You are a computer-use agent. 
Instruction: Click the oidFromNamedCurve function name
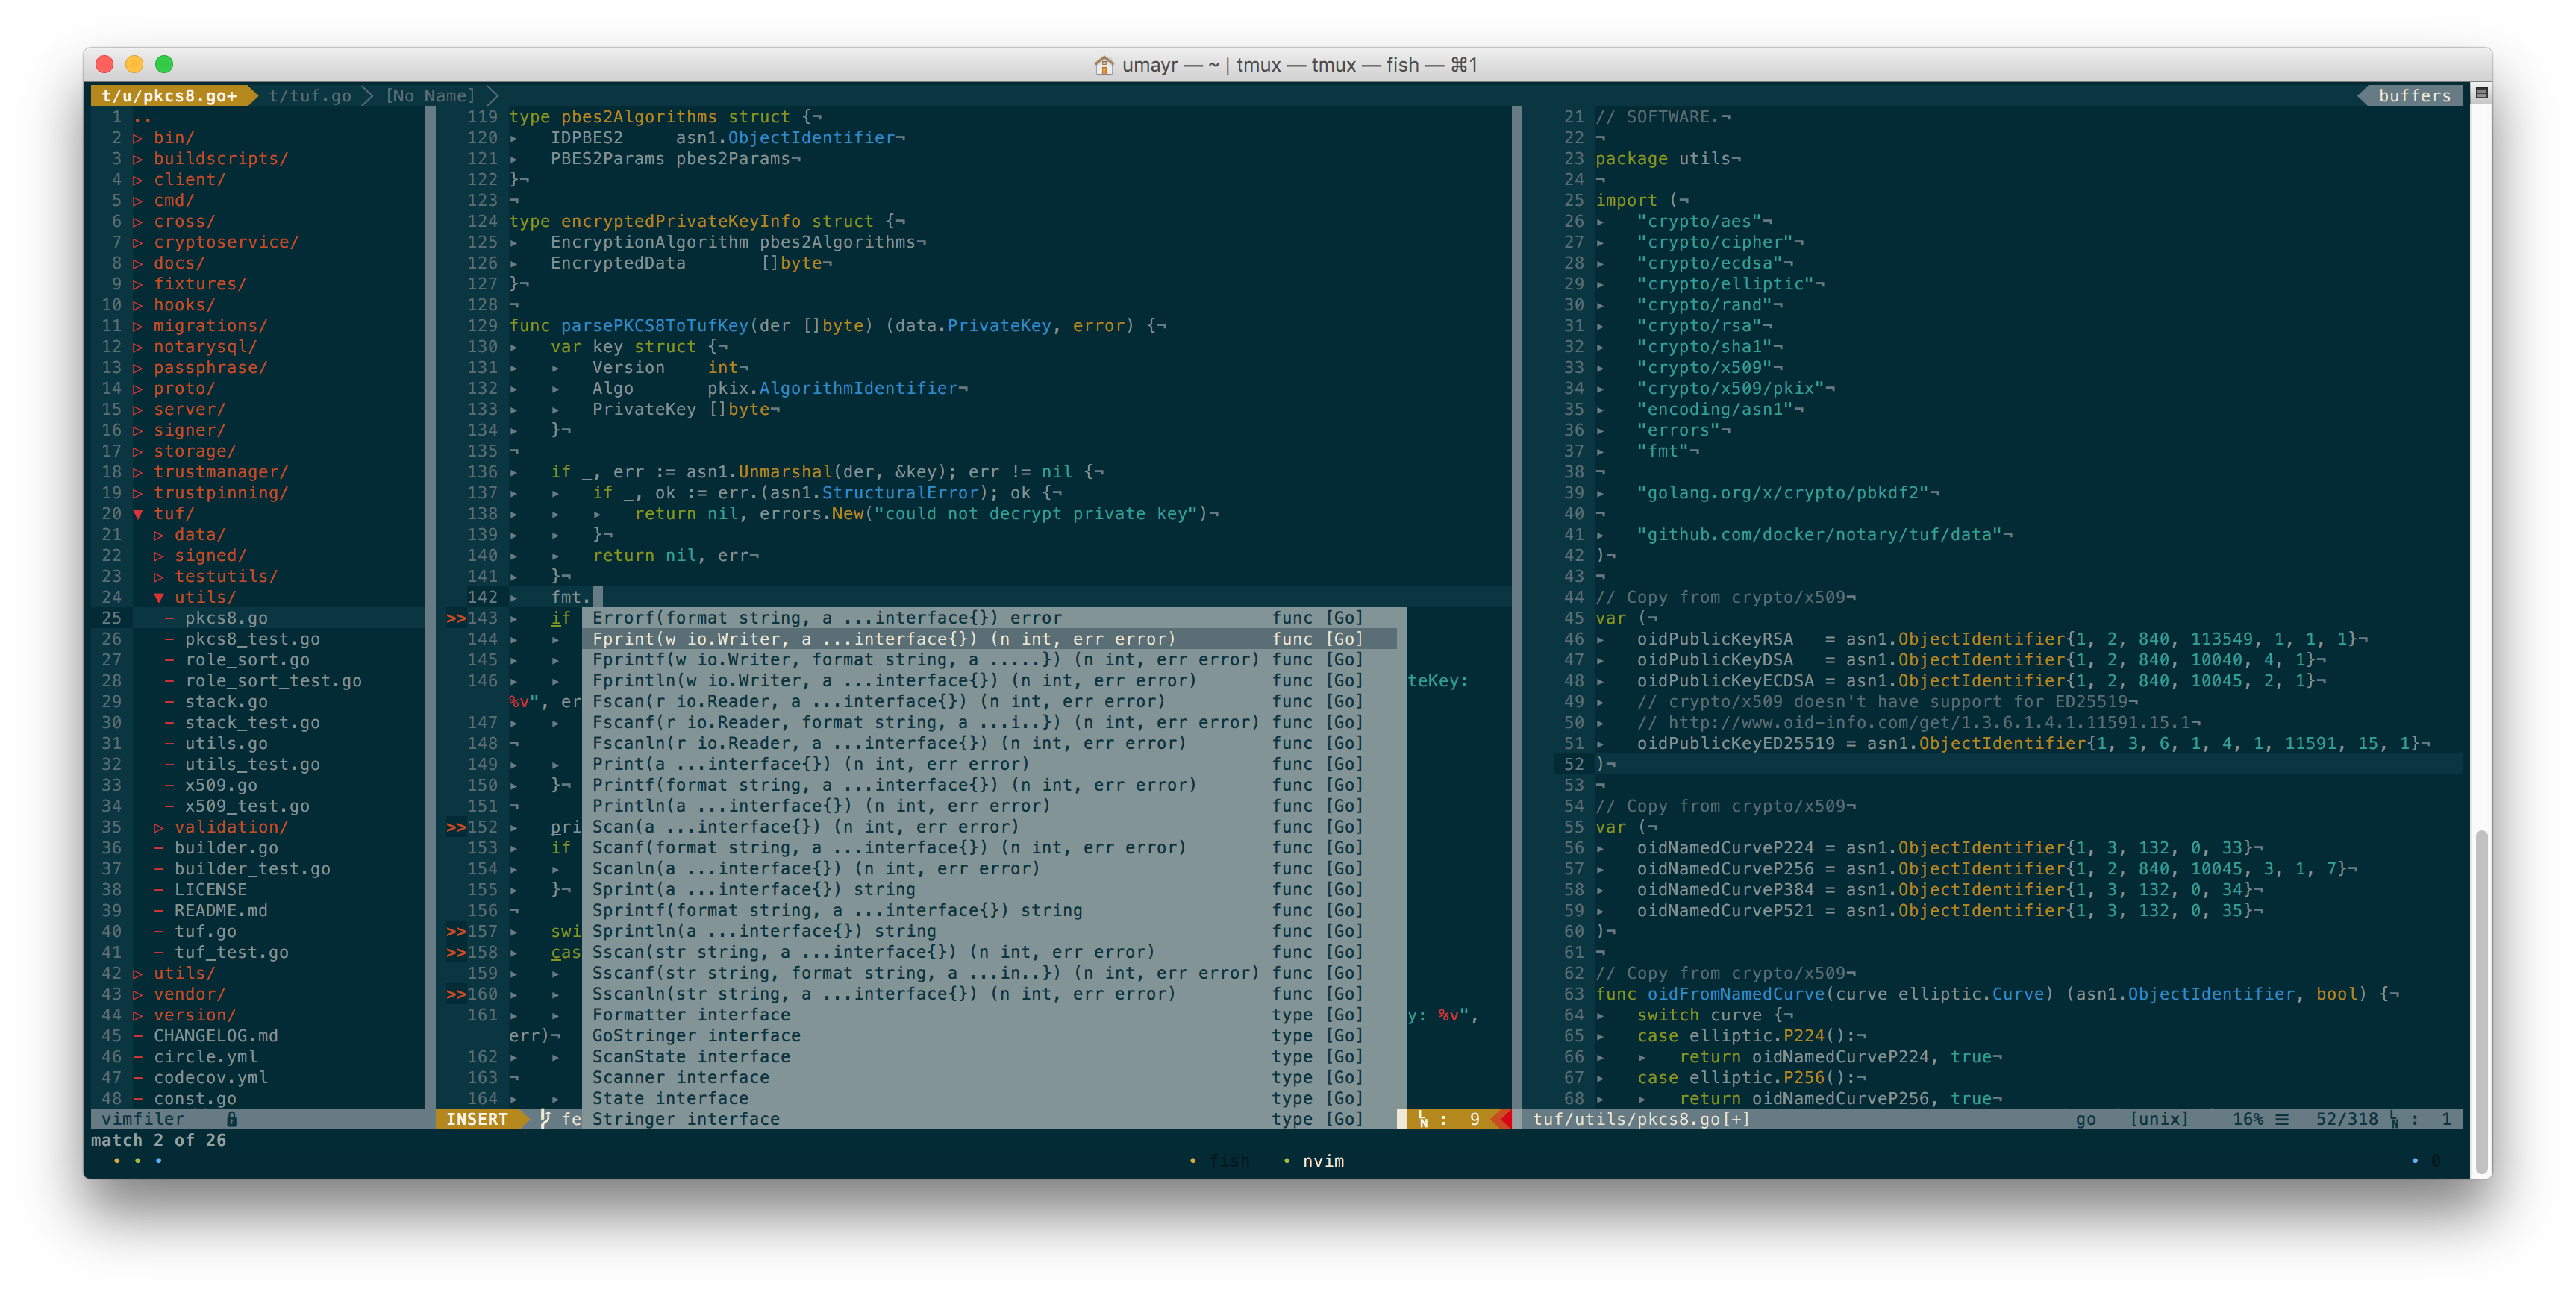coord(1736,994)
